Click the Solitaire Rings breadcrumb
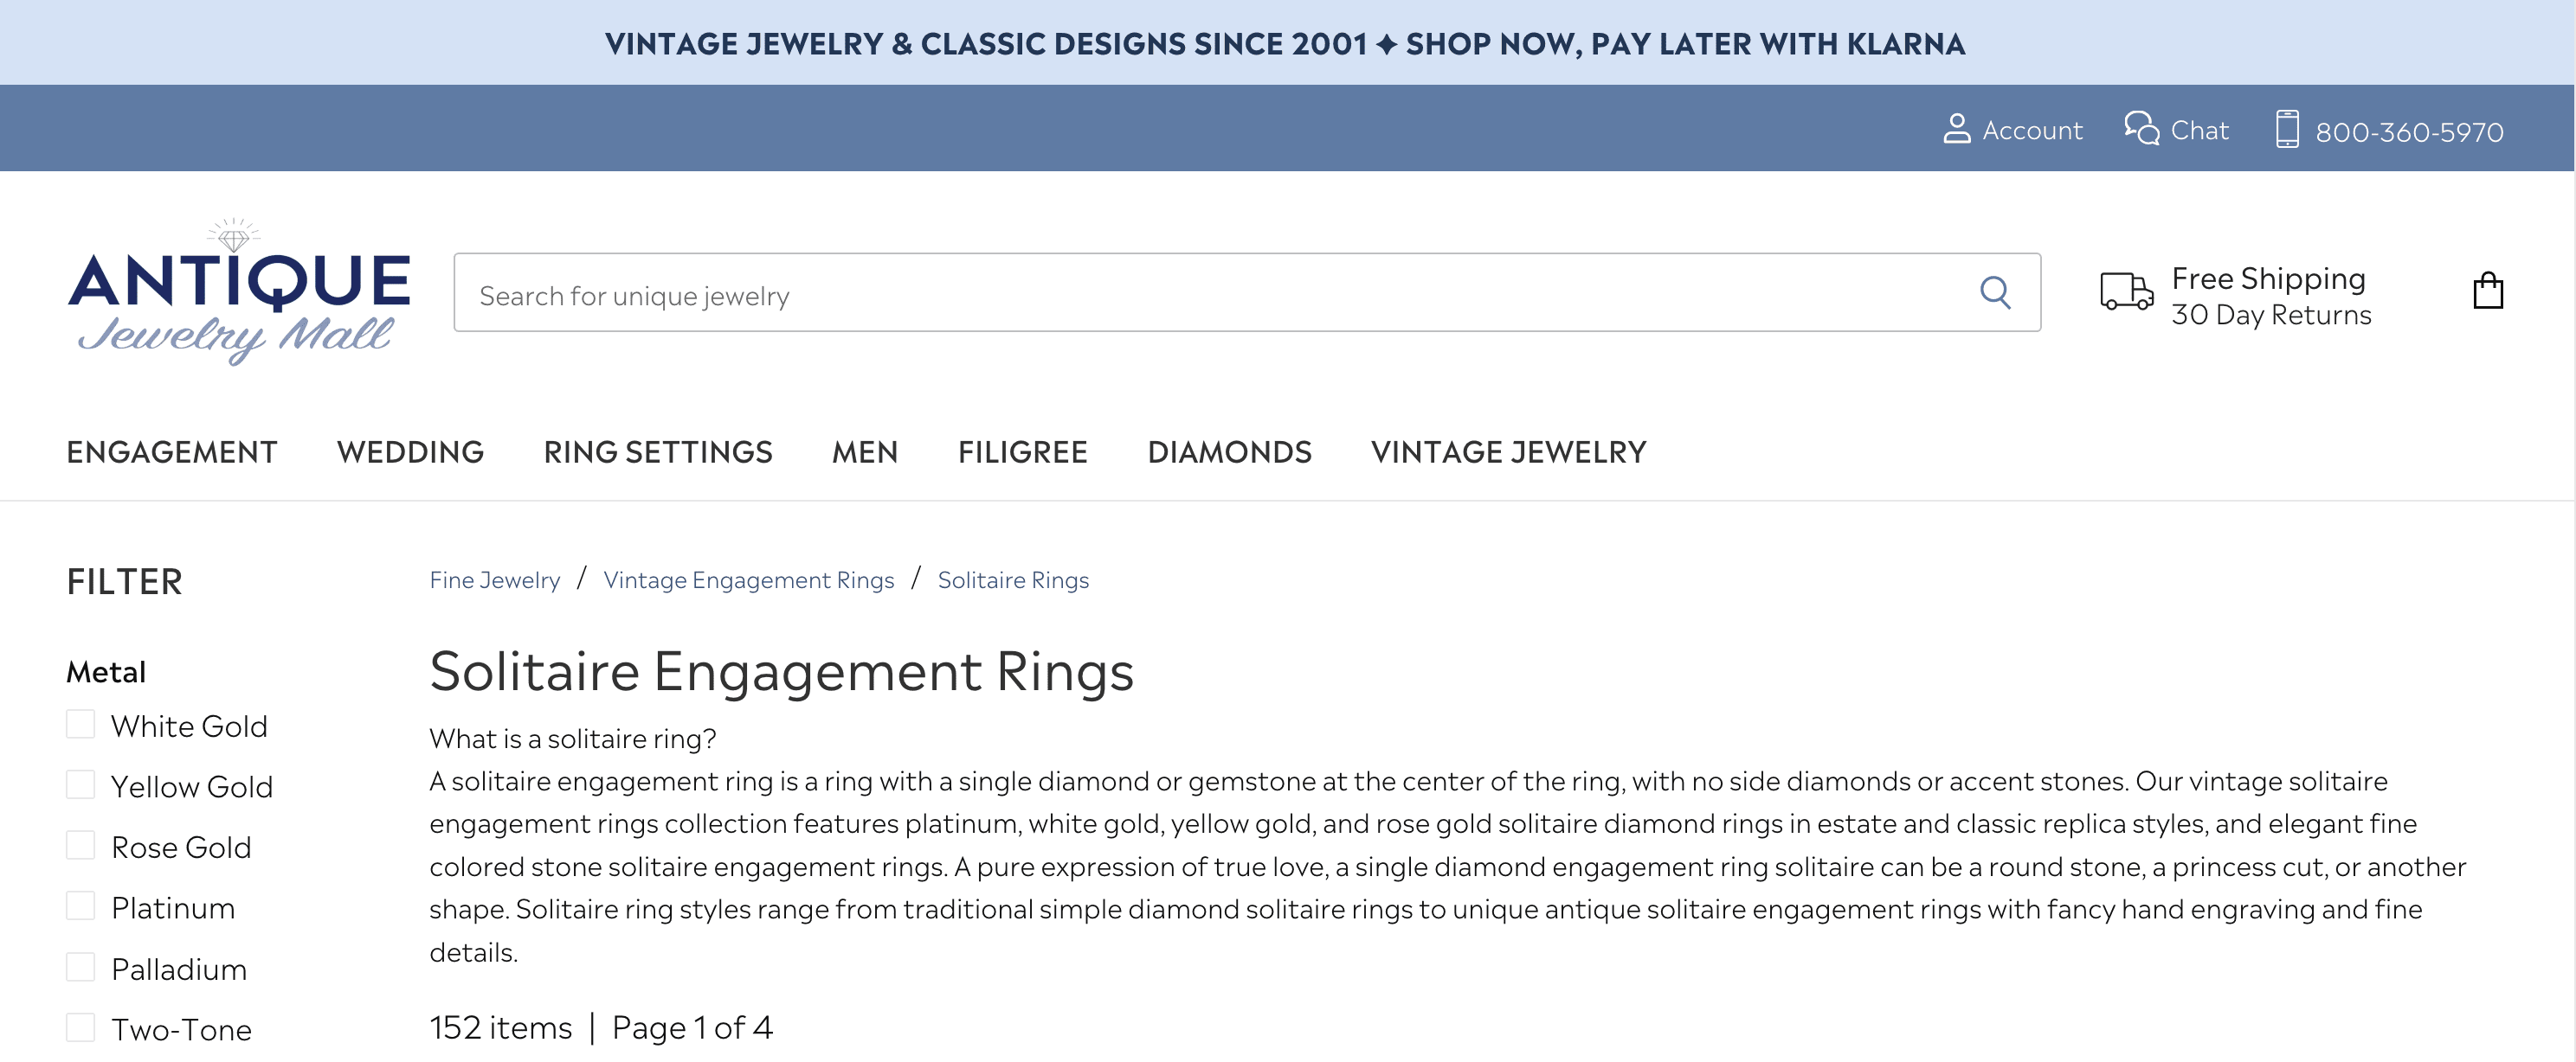The height and width of the screenshot is (1062, 2576). point(1013,579)
